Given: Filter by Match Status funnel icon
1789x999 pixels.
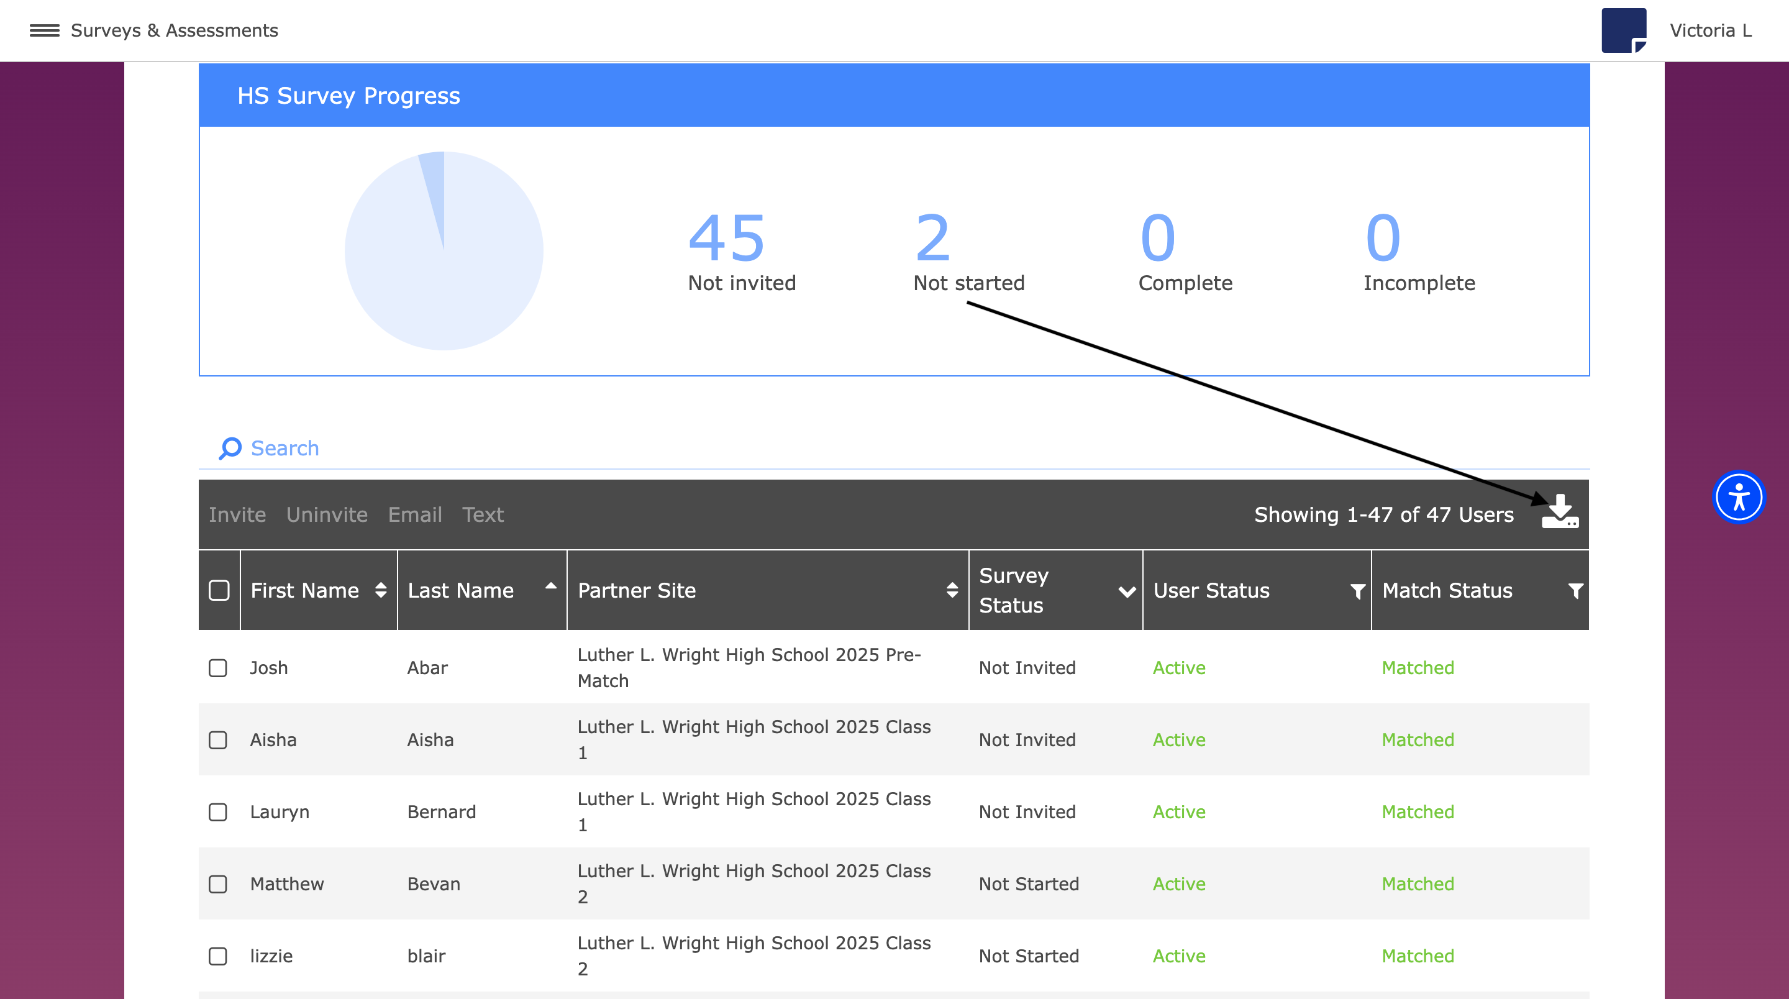Looking at the screenshot, I should 1575,591.
